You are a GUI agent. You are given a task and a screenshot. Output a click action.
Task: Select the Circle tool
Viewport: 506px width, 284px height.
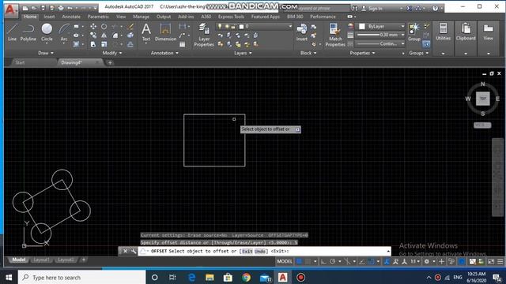coord(47,32)
